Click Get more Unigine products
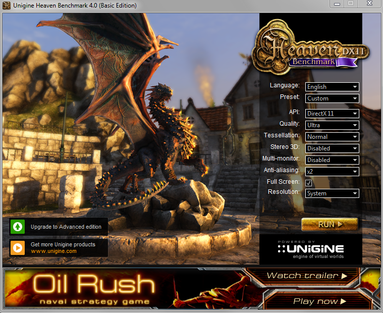The image size is (383, 313). 63,244
